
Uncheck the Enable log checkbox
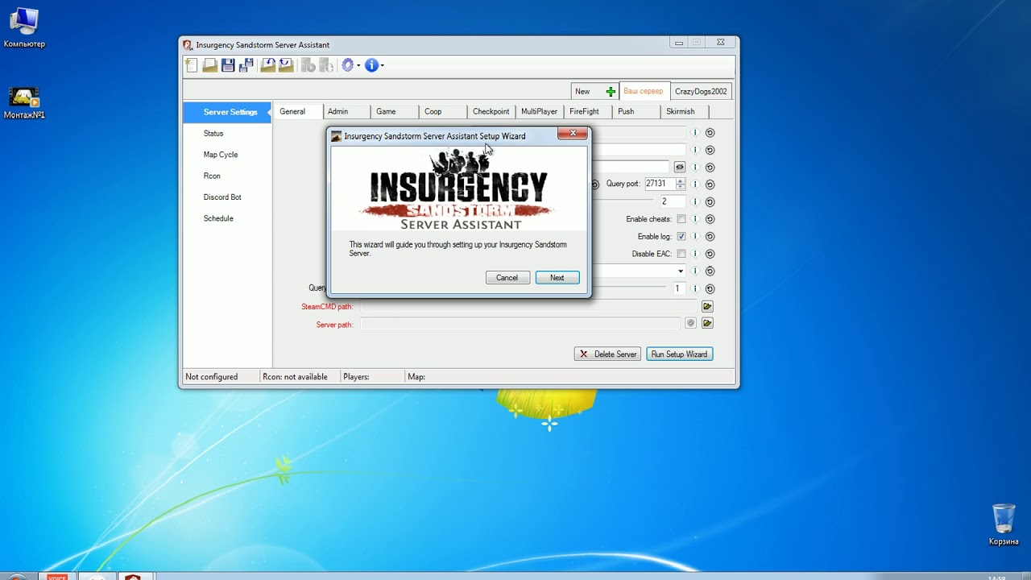coord(681,237)
